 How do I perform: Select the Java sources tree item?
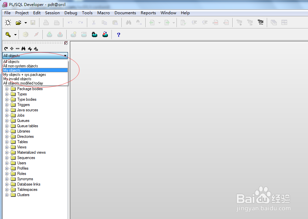point(28,110)
